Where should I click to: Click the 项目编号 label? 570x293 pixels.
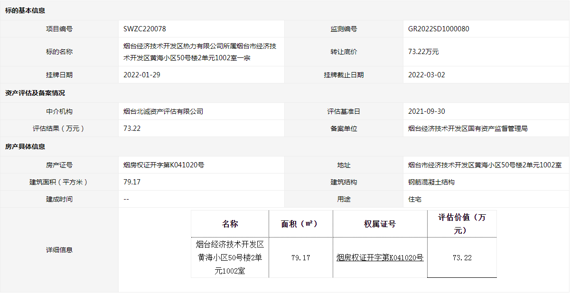point(59,29)
